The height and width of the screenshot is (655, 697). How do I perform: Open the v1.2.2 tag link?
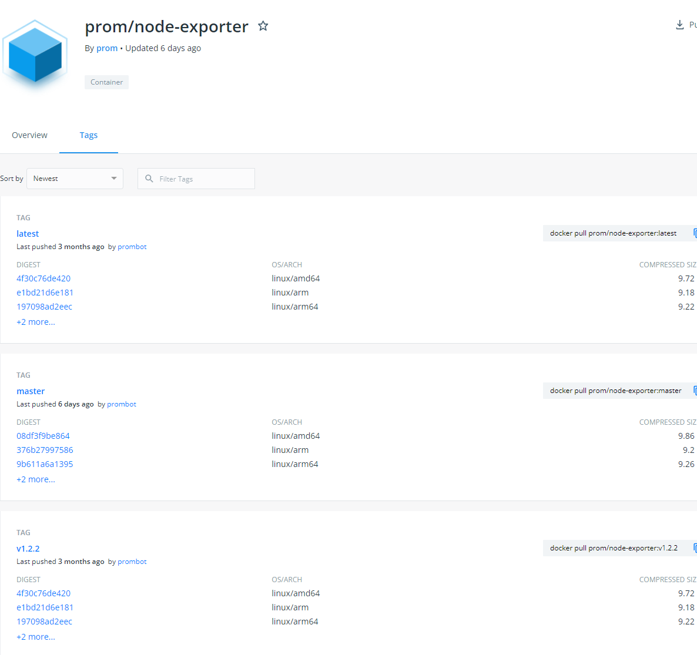(28, 549)
